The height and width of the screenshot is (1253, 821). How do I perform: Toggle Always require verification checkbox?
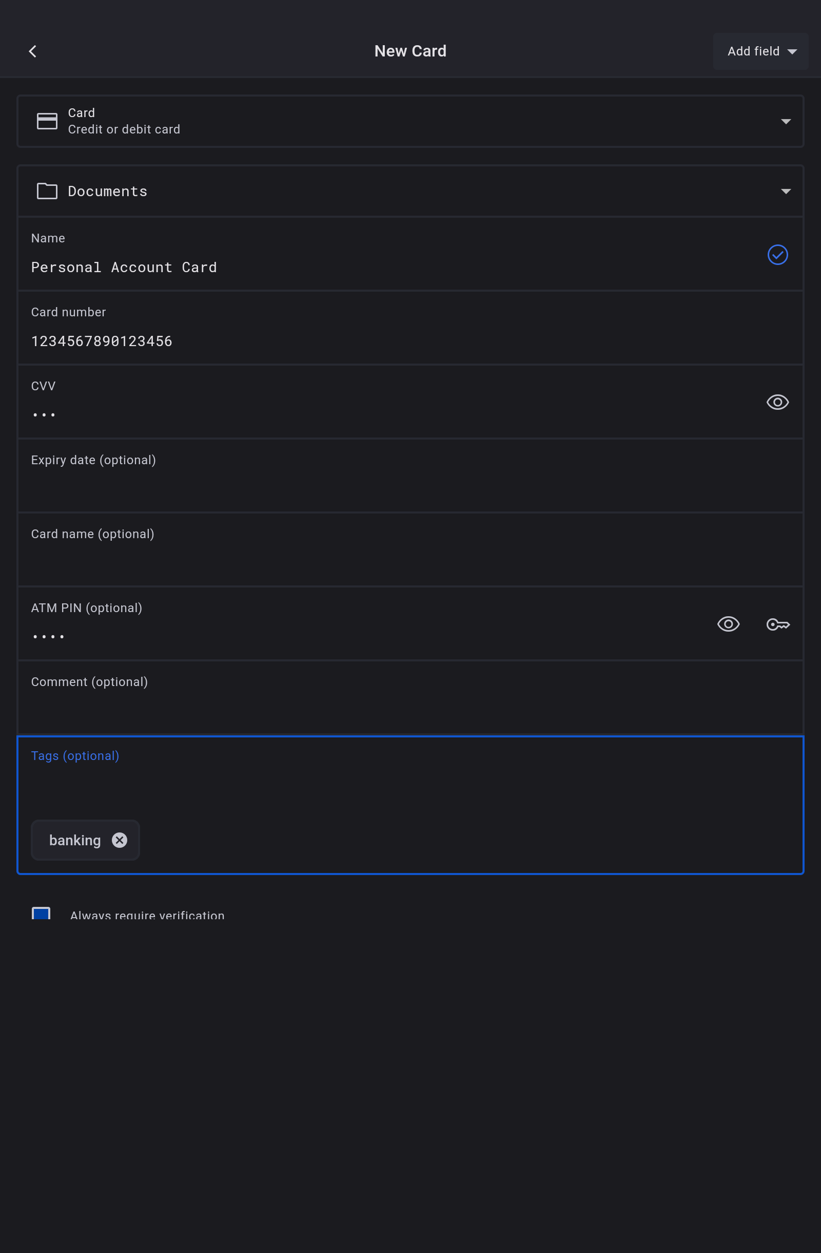point(41,914)
